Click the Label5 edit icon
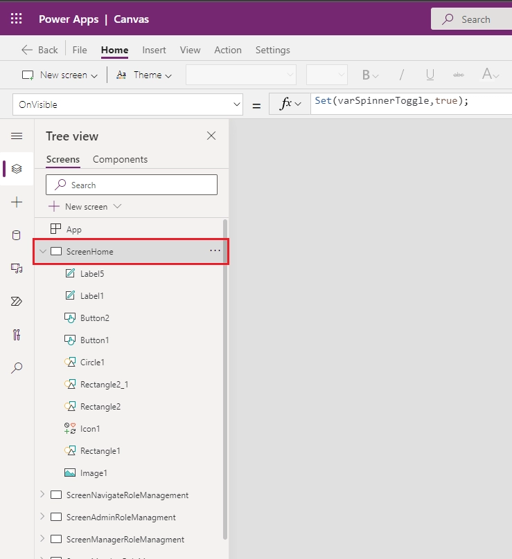This screenshot has width=512, height=559. click(70, 273)
